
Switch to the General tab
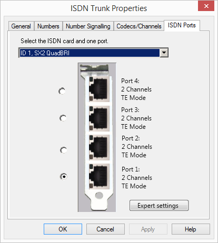tap(21, 26)
